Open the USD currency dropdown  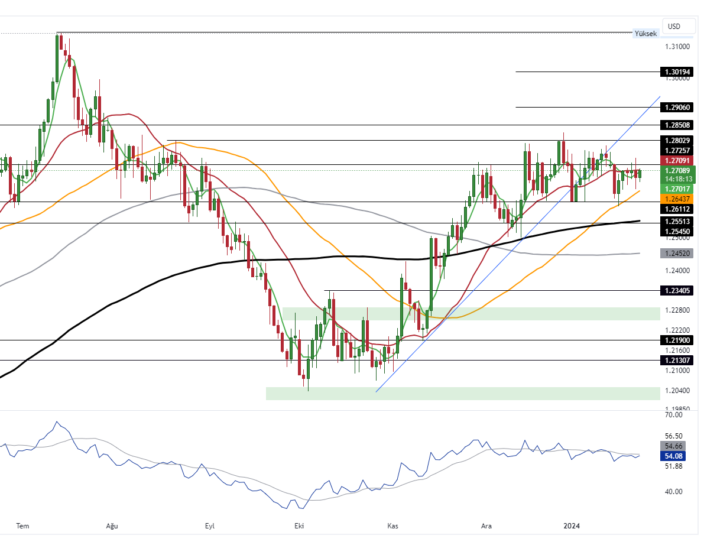[679, 26]
